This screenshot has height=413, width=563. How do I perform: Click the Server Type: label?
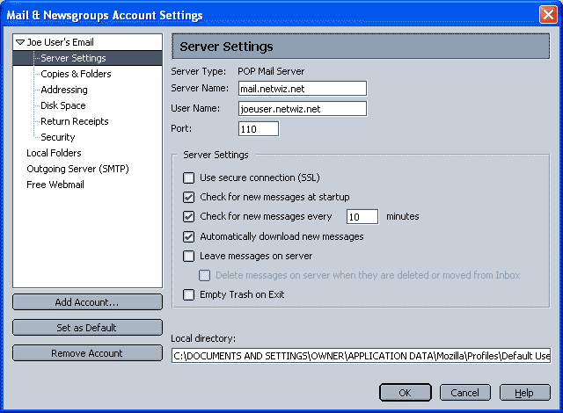point(199,71)
